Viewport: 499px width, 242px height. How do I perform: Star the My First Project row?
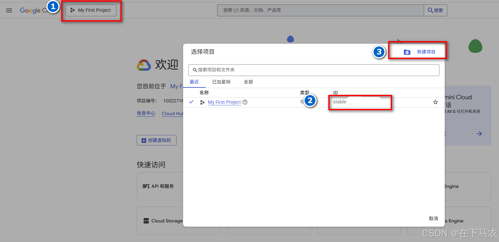coord(436,102)
